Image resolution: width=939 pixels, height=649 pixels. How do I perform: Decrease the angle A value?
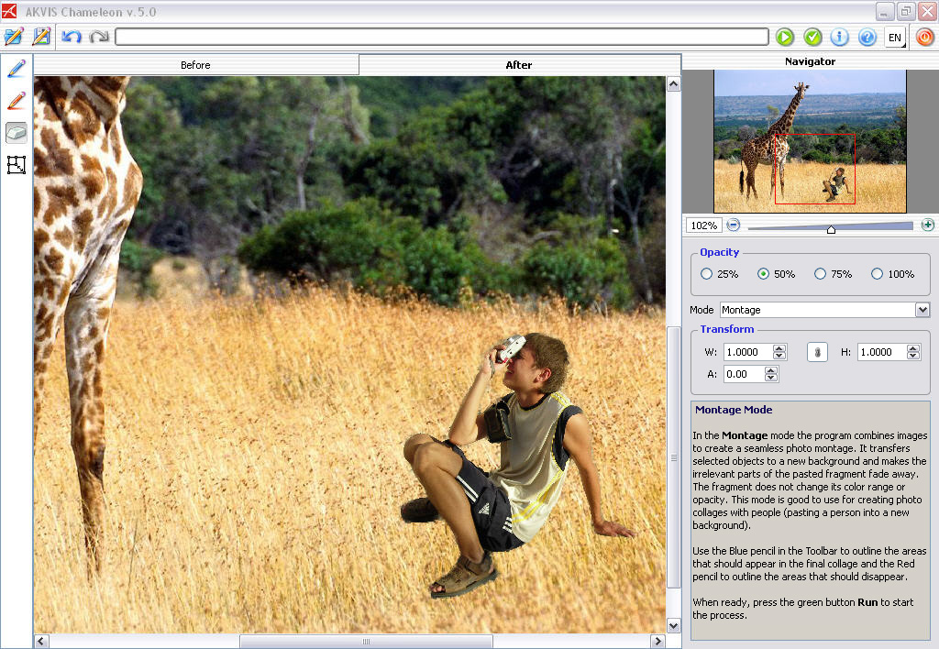pos(771,378)
